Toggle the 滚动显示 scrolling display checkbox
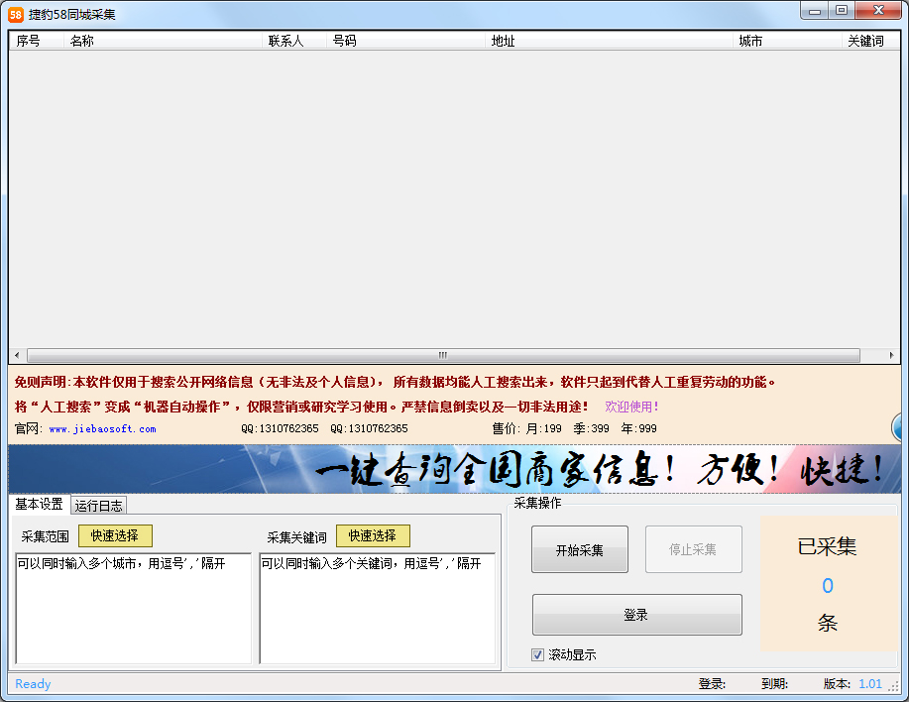 tap(536, 654)
